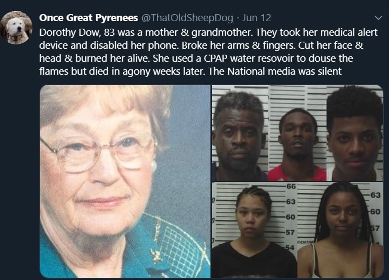Click mugshot of woman with long braids
Screen dimensions: 389x280
pyautogui.click(x=340, y=230)
